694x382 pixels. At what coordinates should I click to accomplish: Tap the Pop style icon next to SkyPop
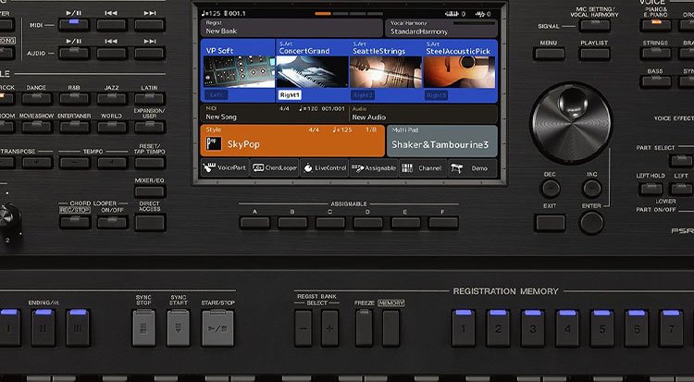click(x=214, y=143)
